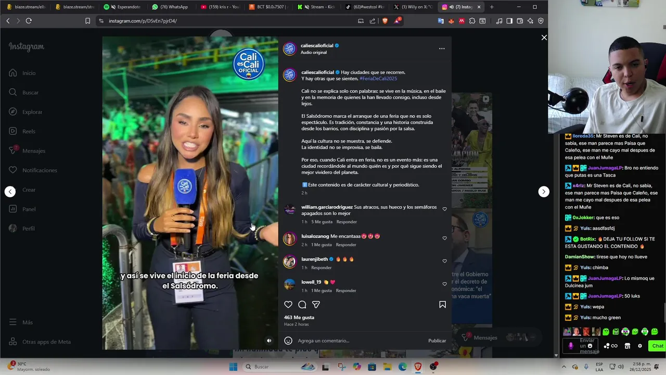Switch to the Stream - Kick browser tab
Viewport: 666px width, 375px height.
click(x=317, y=7)
